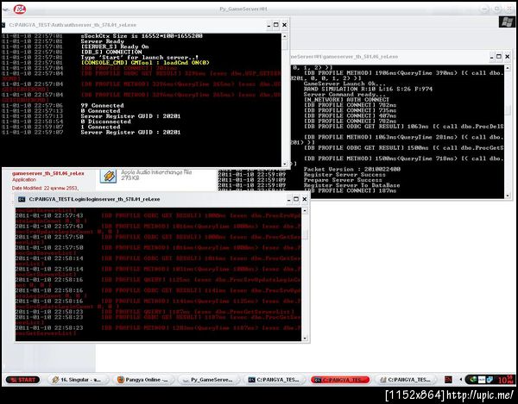This screenshot has height=404, width=518.
Task: Minimize the loginserver console window
Action: (x=288, y=199)
